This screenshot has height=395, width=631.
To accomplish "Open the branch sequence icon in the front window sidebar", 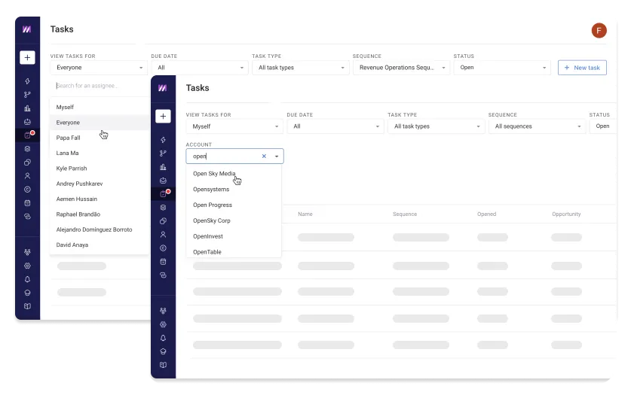I will tap(163, 153).
